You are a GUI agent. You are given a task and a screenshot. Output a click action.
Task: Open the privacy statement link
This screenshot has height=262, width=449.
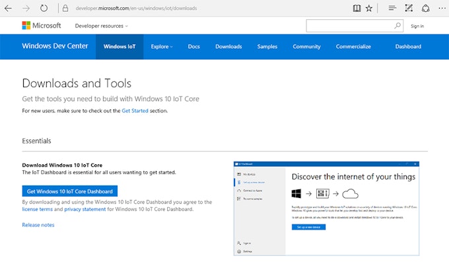[x=85, y=209]
